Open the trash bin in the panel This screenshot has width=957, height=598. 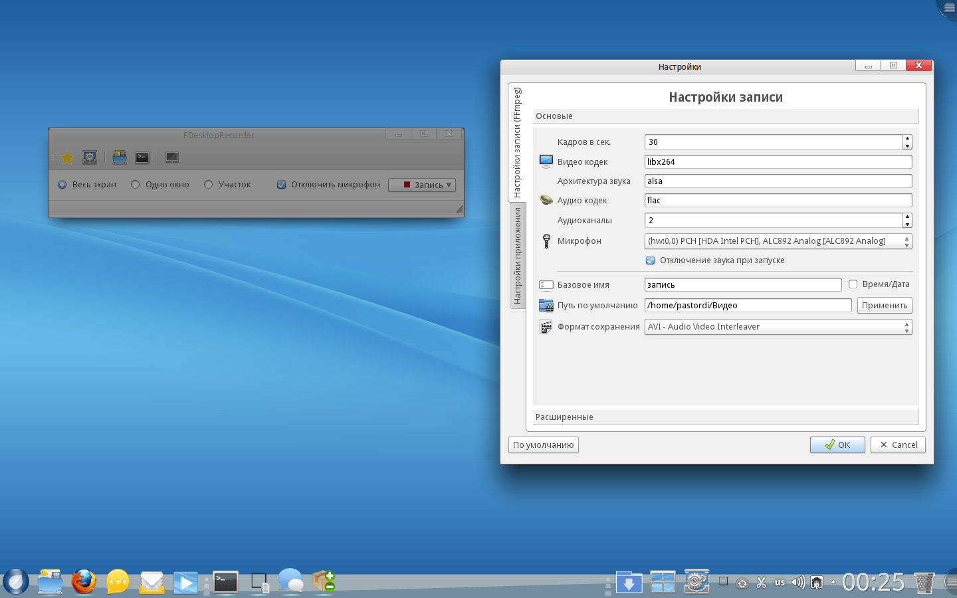924,583
